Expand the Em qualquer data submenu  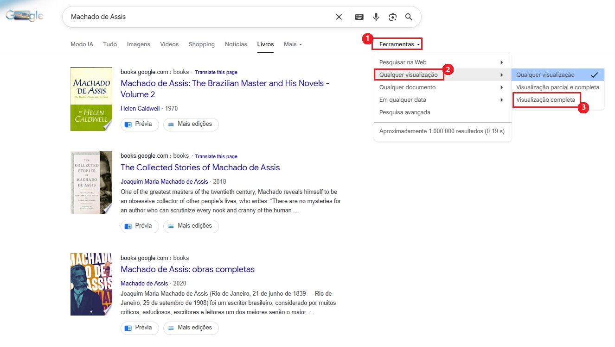pyautogui.click(x=403, y=99)
